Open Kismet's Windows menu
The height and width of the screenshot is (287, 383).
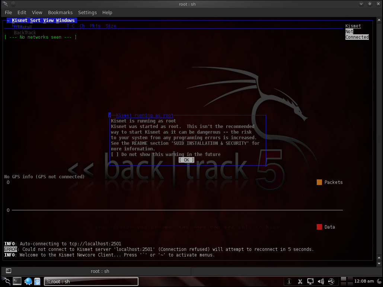65,20
